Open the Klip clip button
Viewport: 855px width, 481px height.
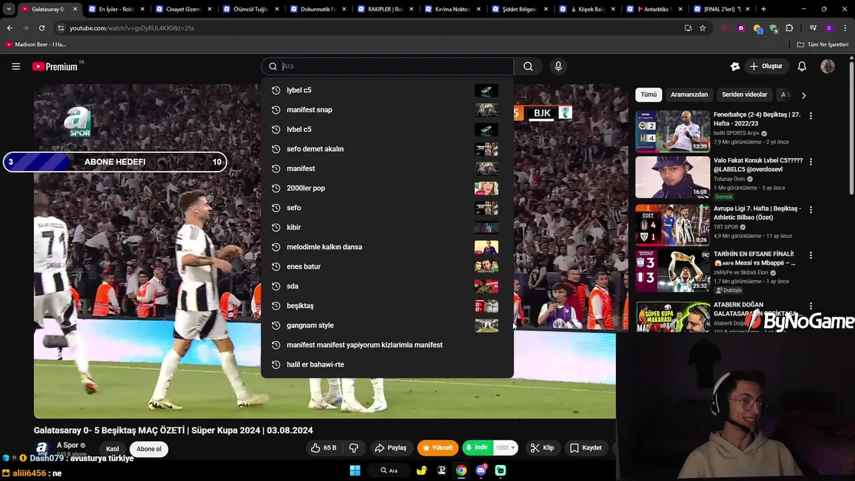pyautogui.click(x=542, y=448)
